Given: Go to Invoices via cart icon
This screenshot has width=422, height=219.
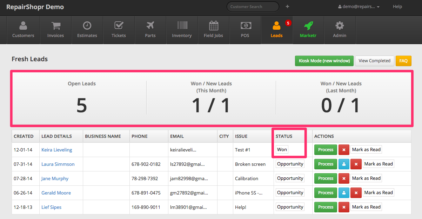Looking at the screenshot, I should 55,26.
